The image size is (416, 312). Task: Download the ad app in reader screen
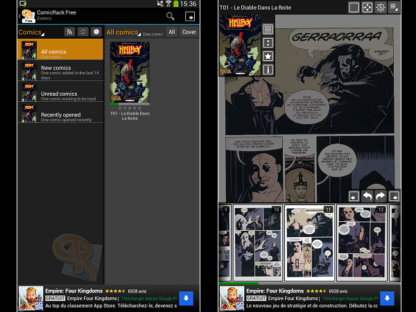pyautogui.click(x=387, y=298)
